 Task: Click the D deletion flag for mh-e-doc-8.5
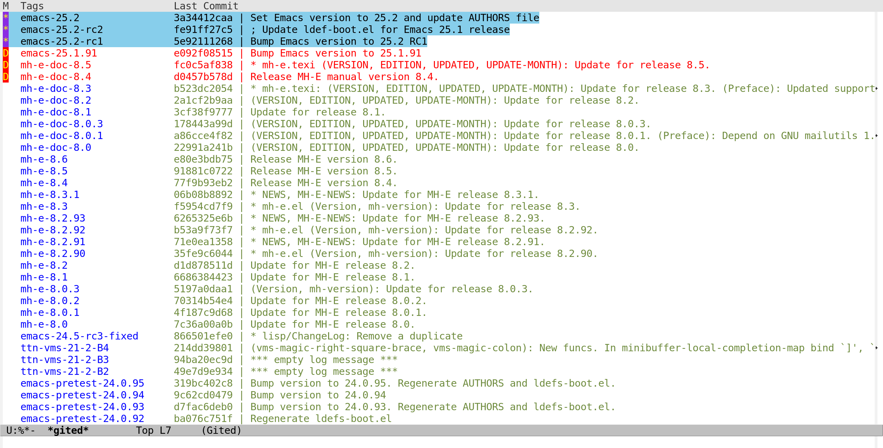(6, 65)
